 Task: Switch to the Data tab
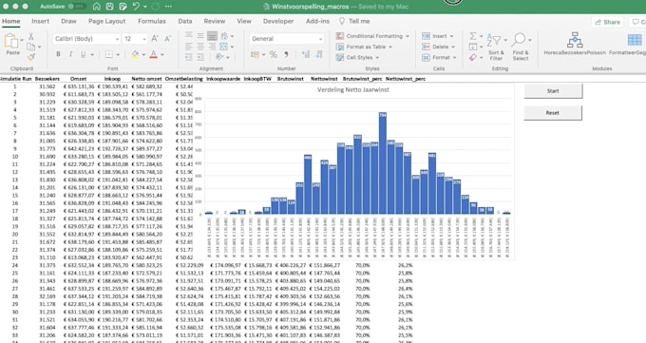point(185,21)
